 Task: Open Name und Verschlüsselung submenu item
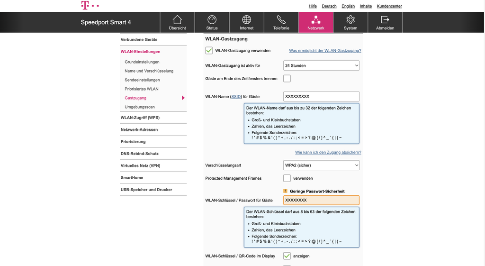149,71
